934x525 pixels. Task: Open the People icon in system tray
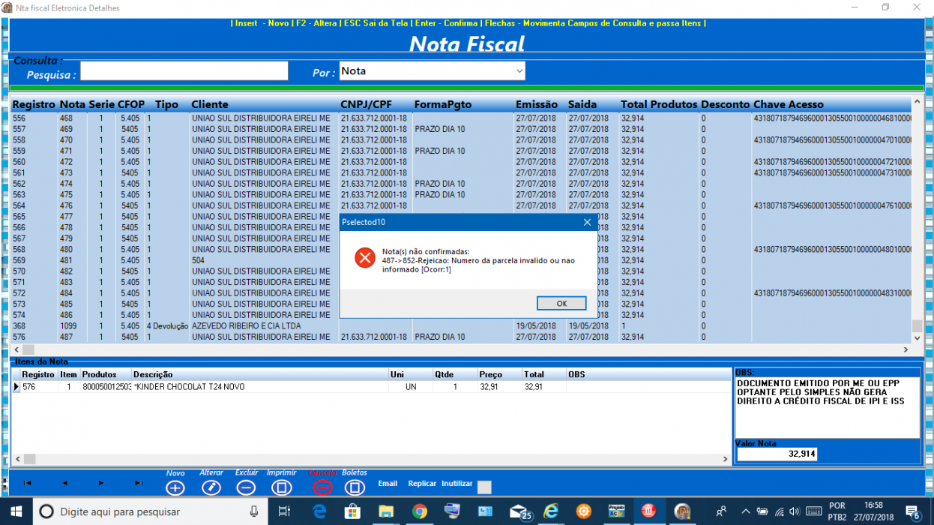[721, 511]
